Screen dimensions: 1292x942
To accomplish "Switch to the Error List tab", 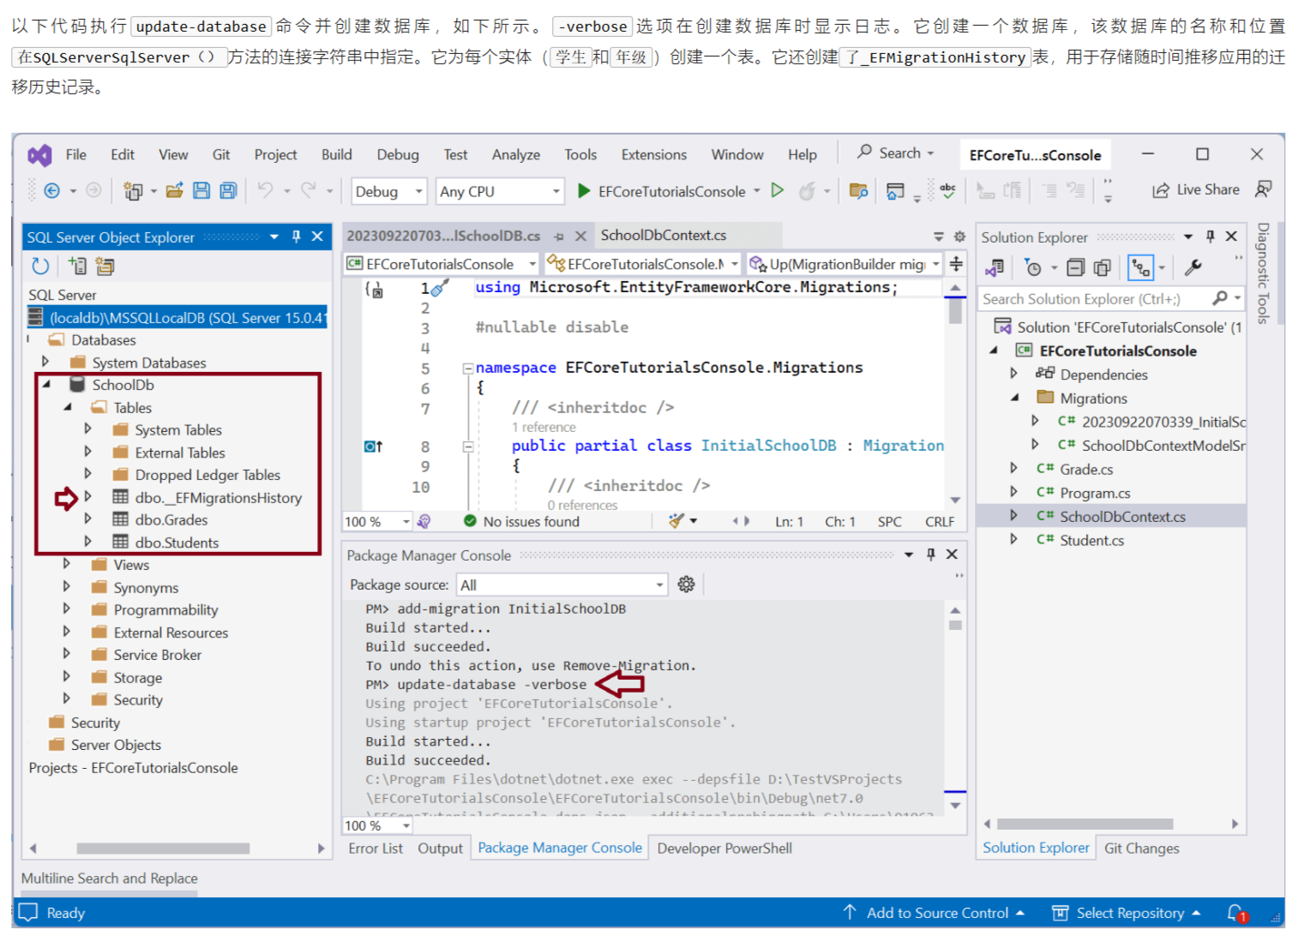I will click(376, 848).
